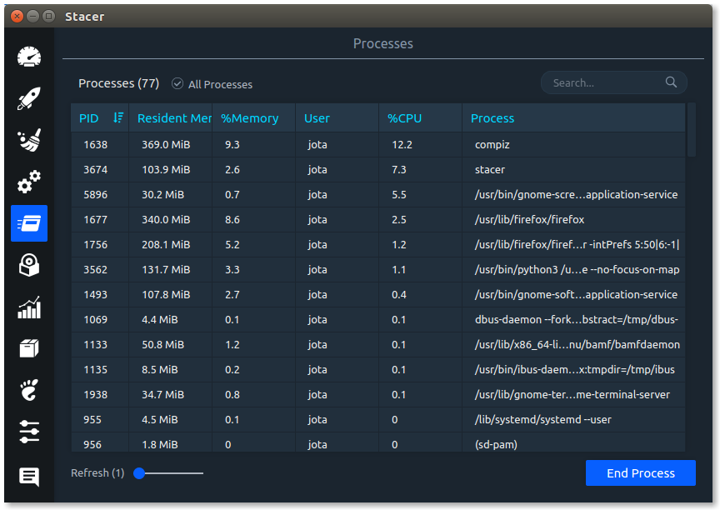Sort by Process column header

573,118
